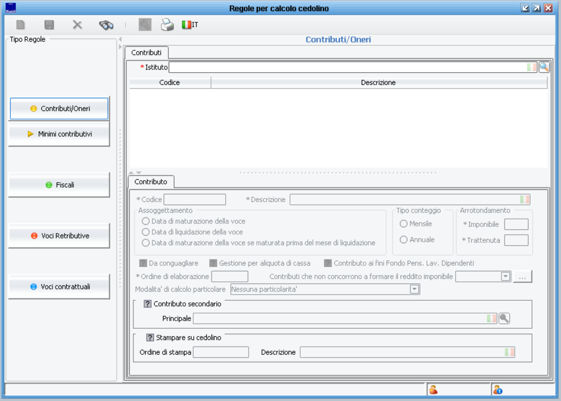Select the Contributo tab
The width and height of the screenshot is (561, 401).
[x=150, y=182]
